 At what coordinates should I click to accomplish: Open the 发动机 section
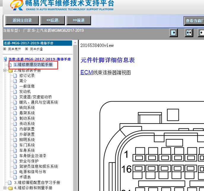(25, 91)
